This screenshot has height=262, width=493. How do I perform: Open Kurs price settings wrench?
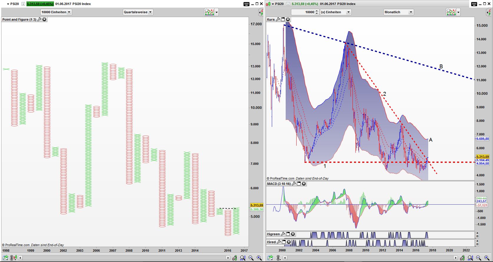278,19
